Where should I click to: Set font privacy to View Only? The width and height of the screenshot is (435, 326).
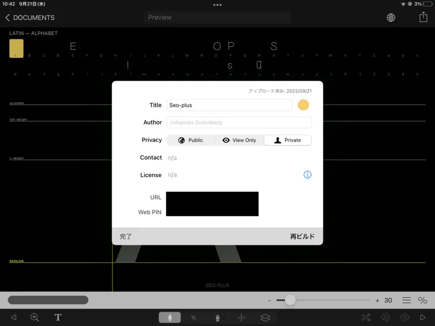pos(239,140)
